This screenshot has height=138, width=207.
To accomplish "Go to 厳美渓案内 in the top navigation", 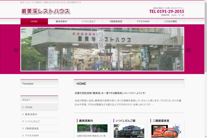I will tap(61, 21).
